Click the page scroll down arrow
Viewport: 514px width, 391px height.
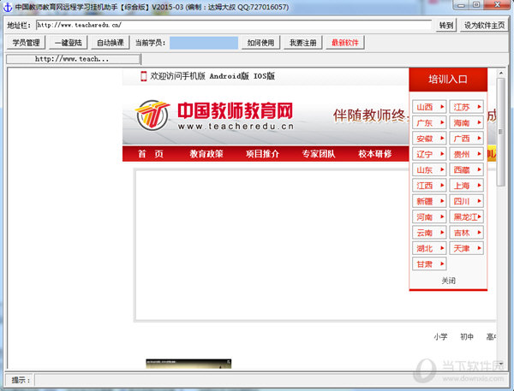(x=500, y=364)
